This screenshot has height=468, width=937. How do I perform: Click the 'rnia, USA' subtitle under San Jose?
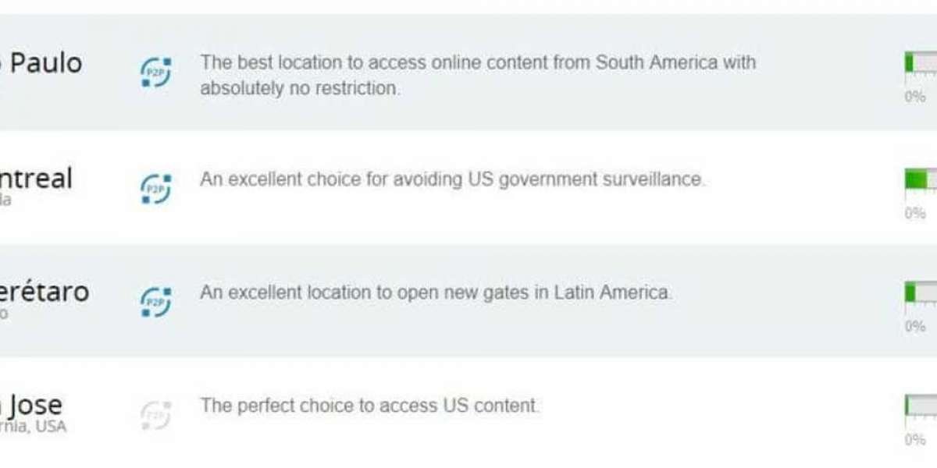34,427
